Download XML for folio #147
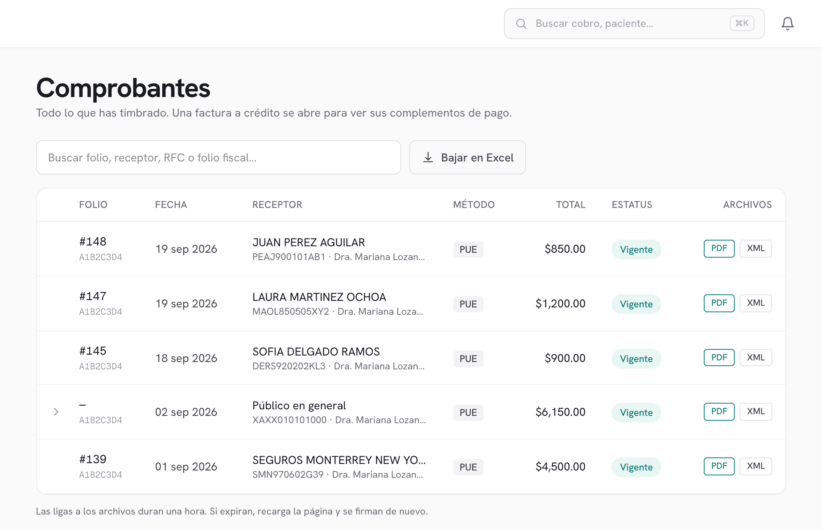822x530 pixels. (756, 303)
